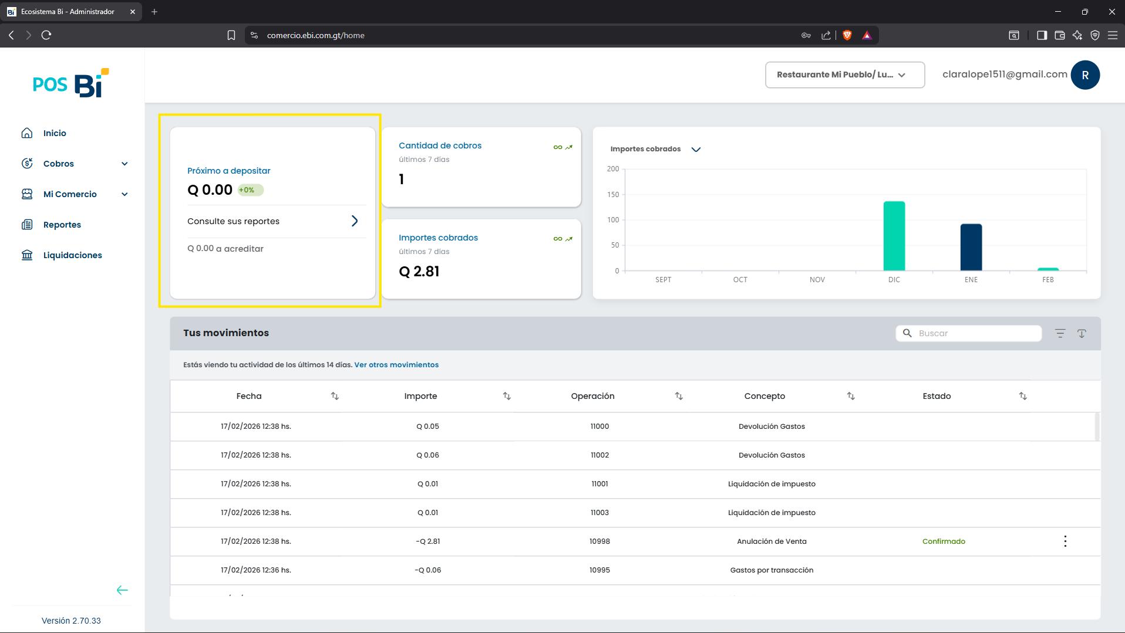Sort movements by Estado column arrows

[x=1023, y=396]
